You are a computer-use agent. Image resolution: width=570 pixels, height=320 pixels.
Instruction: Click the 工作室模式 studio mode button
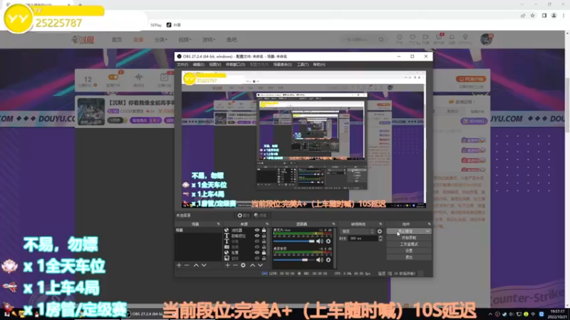pos(409,244)
